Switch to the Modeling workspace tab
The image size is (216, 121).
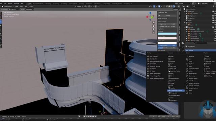(48, 4)
